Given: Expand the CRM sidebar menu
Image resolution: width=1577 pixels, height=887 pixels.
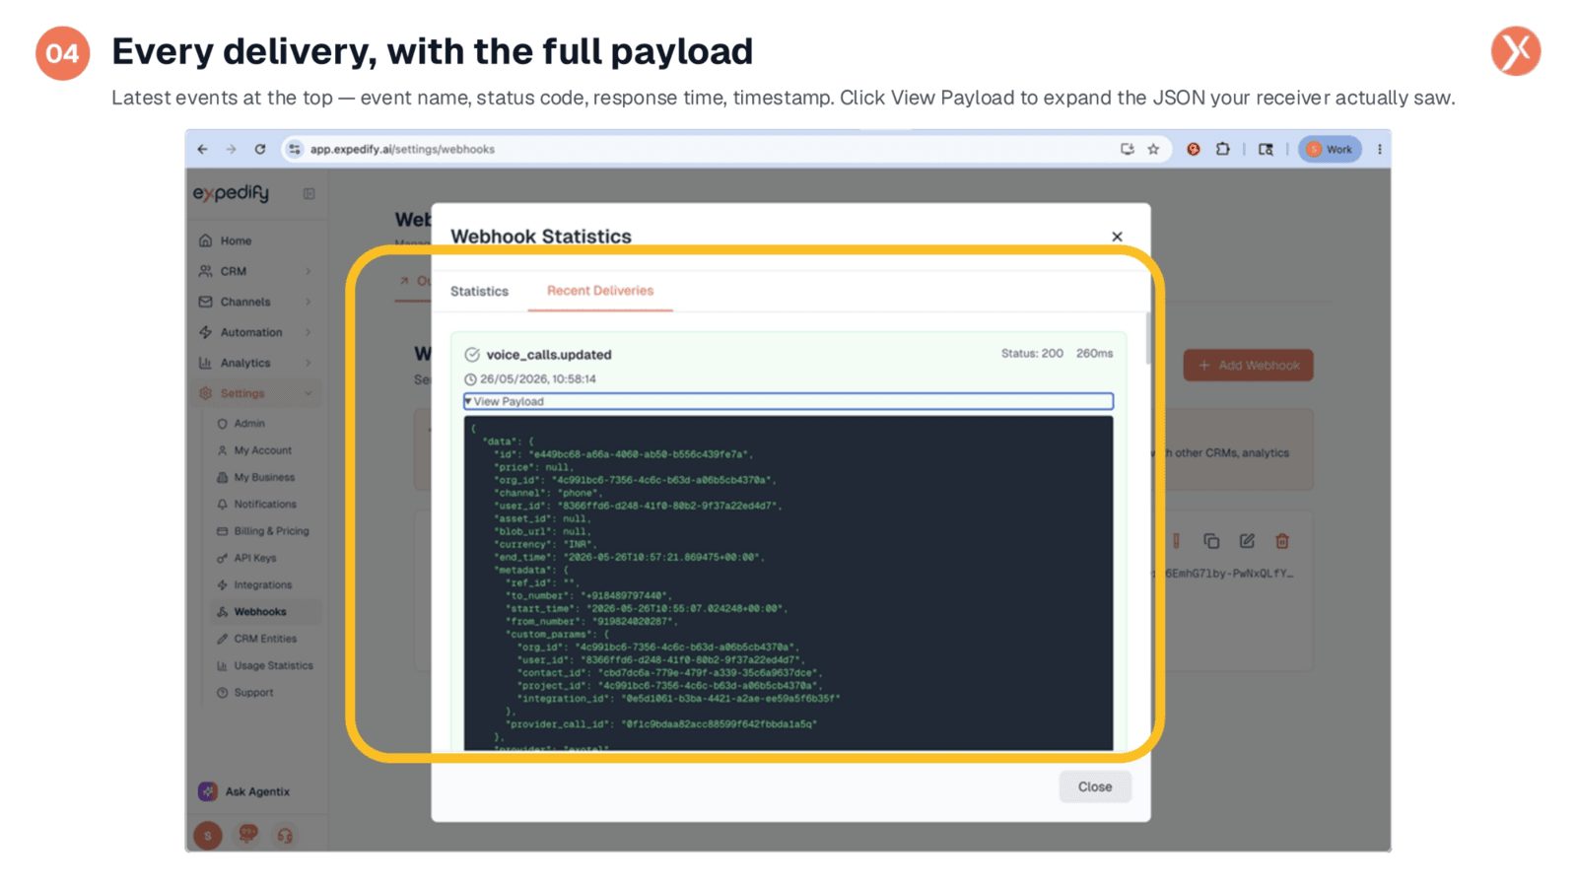Looking at the screenshot, I should click(256, 271).
